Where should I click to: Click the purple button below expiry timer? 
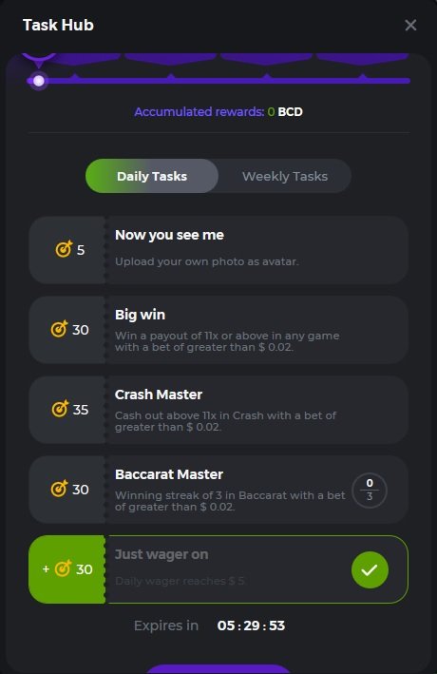pyautogui.click(x=218, y=669)
